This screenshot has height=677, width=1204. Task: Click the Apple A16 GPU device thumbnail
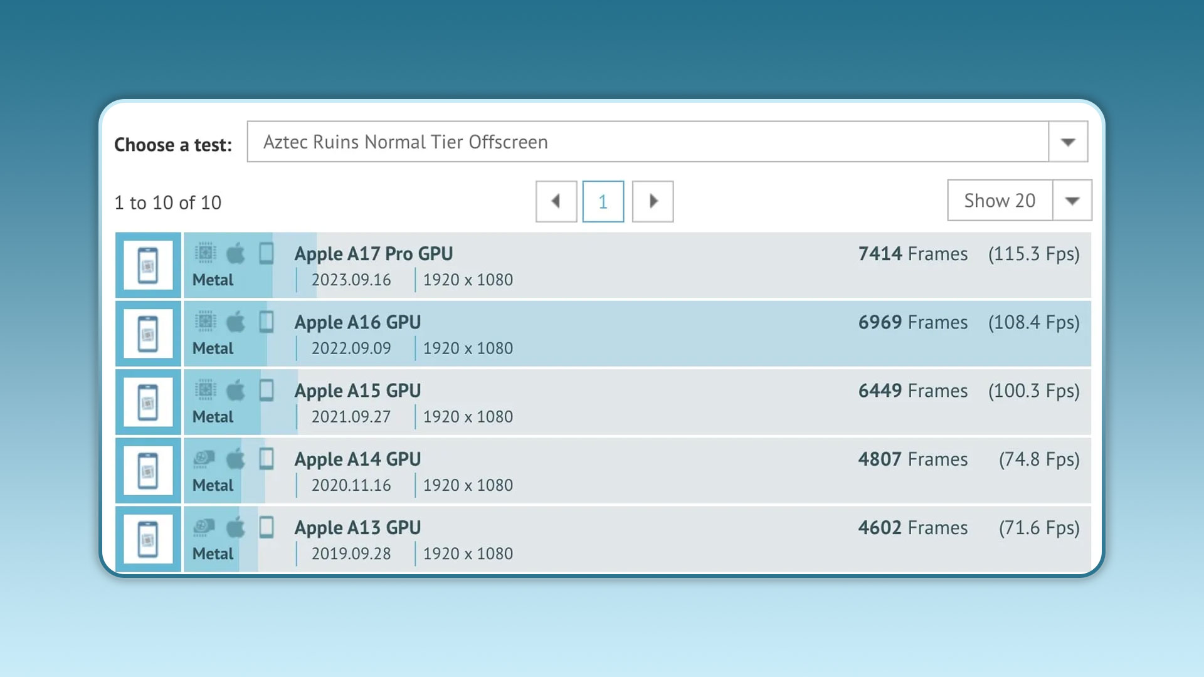148,333
